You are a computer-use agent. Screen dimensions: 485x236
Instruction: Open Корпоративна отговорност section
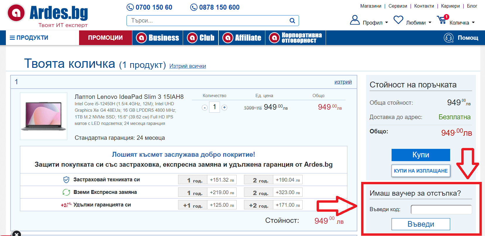pyautogui.click(x=296, y=38)
